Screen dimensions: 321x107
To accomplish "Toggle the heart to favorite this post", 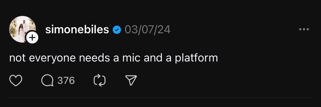I will 16,80.
